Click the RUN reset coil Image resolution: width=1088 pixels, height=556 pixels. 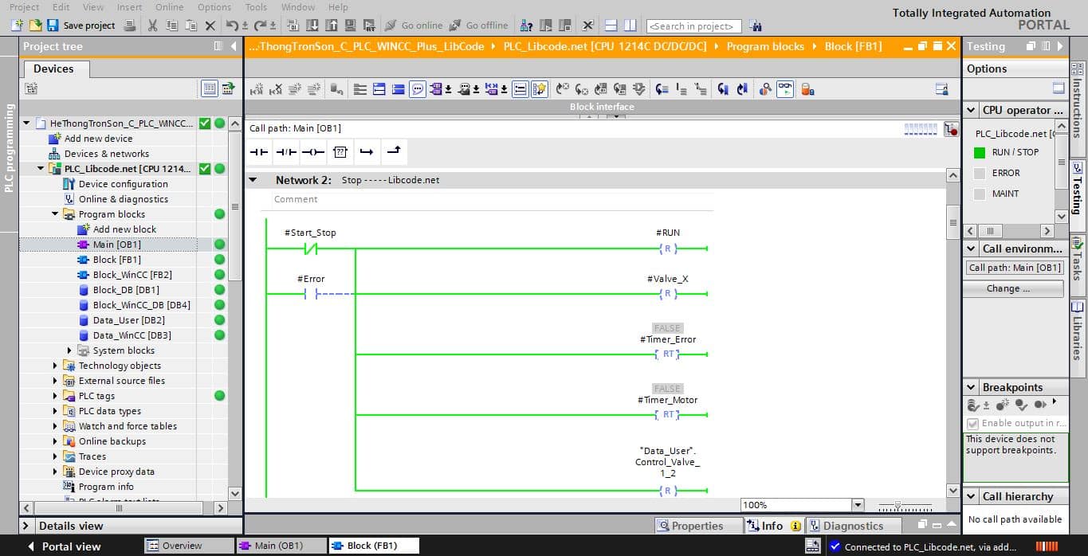[x=668, y=249]
